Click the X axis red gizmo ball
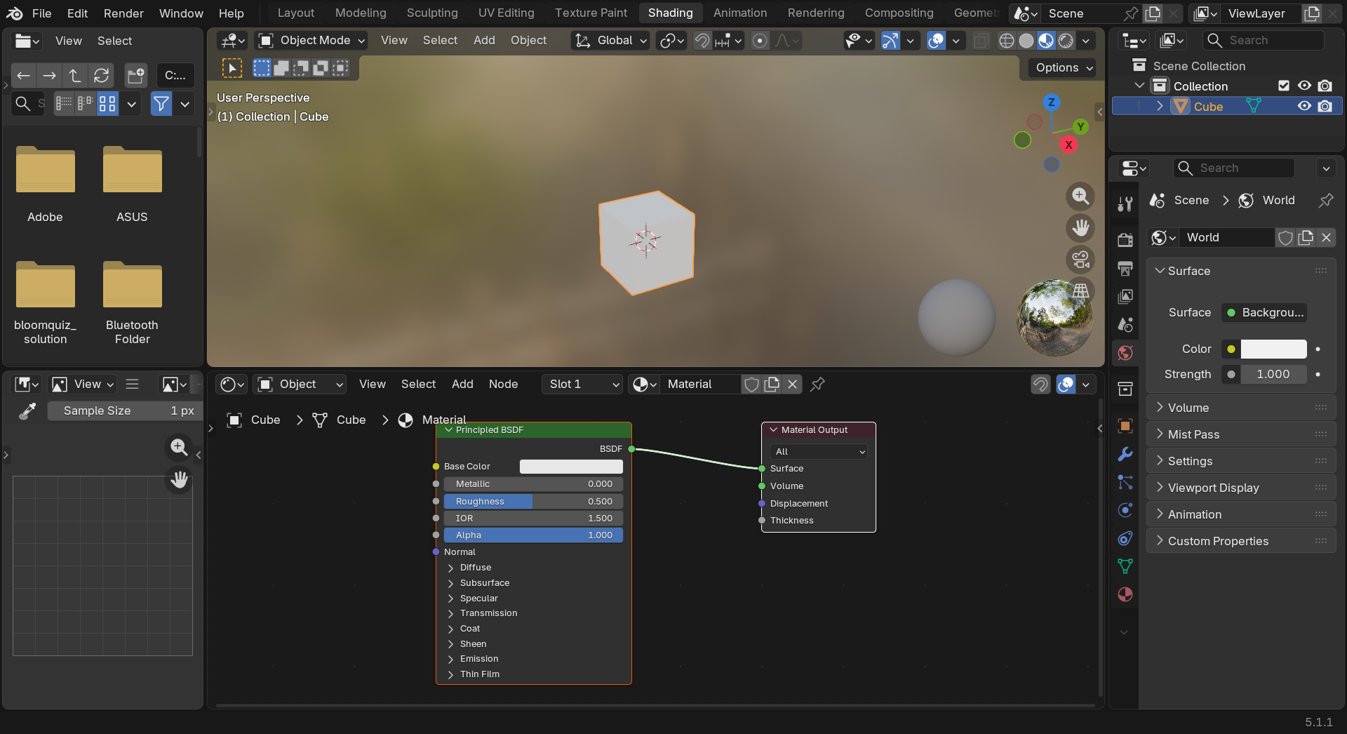The image size is (1347, 734). pyautogui.click(x=1068, y=145)
